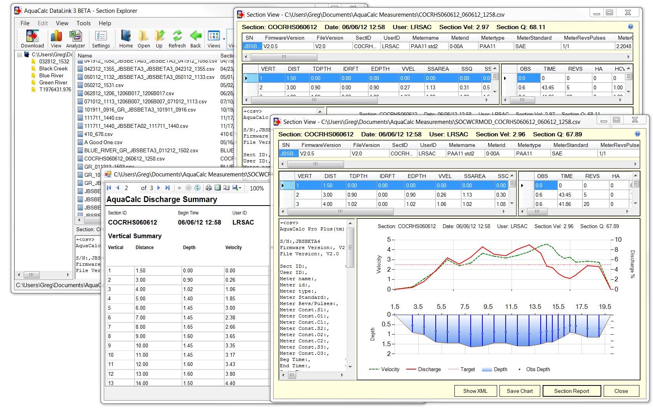
Task: Open the View menu
Action: [62, 23]
